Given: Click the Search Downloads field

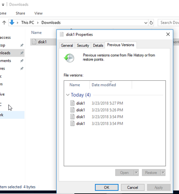Looking at the screenshot, I should coord(168,23).
